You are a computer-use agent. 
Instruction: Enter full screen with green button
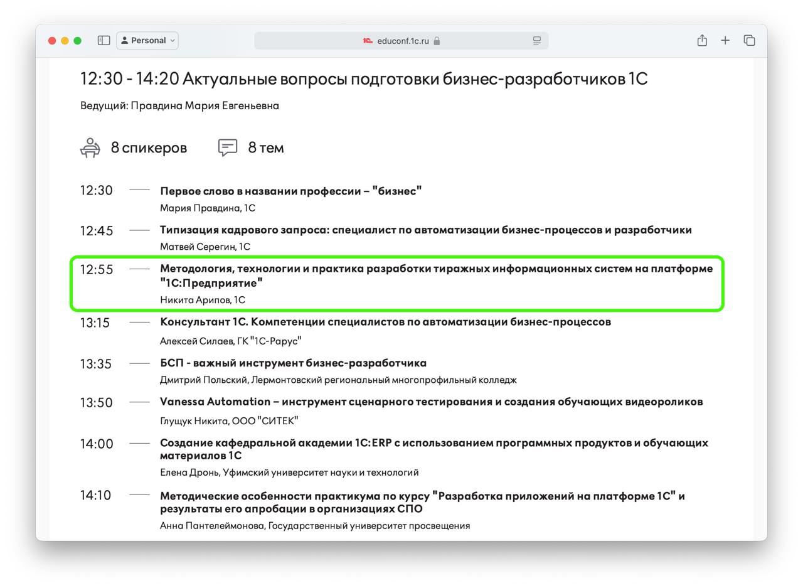[x=78, y=40]
